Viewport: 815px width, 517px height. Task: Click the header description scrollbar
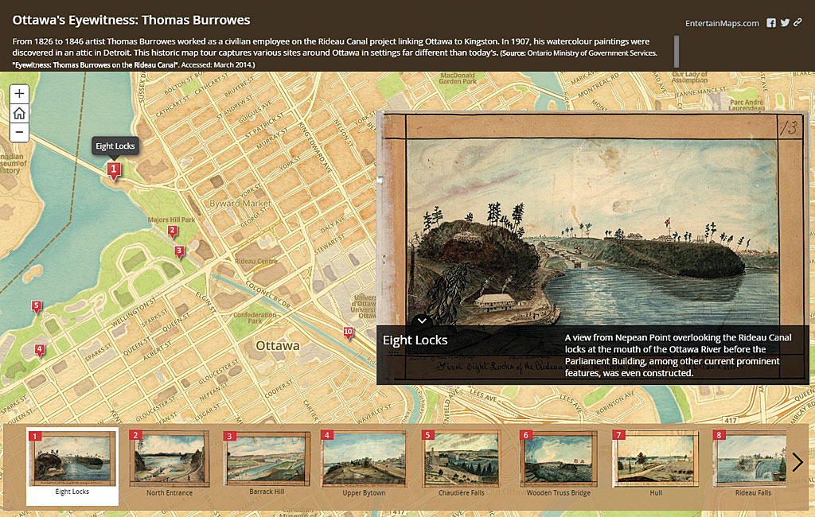[677, 52]
